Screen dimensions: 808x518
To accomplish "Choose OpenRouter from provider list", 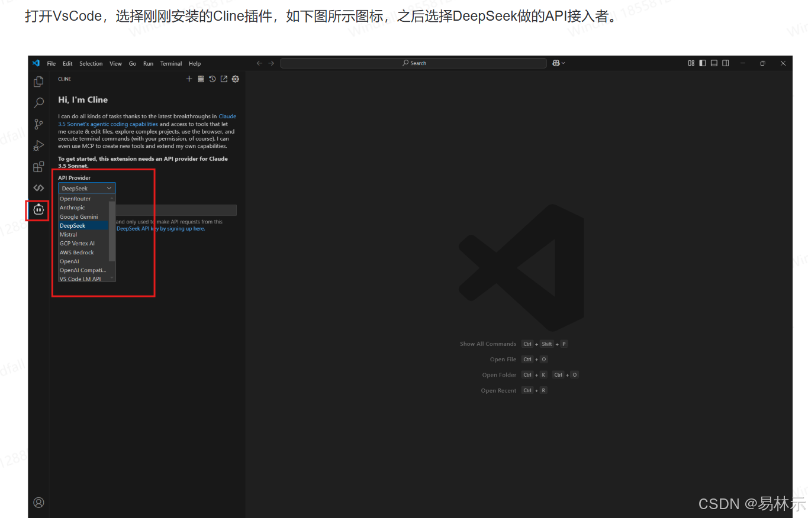I will 83,199.
